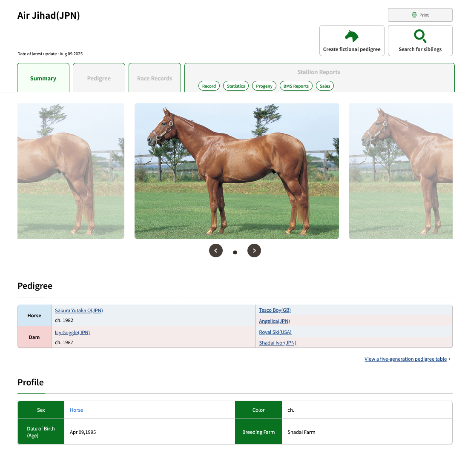The width and height of the screenshot is (465, 450).
Task: Open the Progeny stallion report
Action: pos(264,86)
